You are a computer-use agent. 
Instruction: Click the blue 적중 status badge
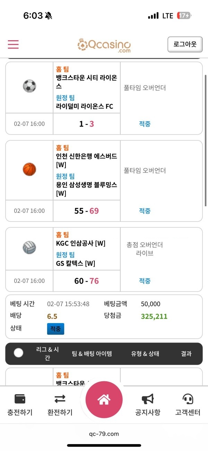[x=55, y=328]
